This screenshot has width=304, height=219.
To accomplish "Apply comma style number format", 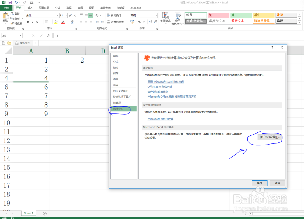I will point(144,22).
